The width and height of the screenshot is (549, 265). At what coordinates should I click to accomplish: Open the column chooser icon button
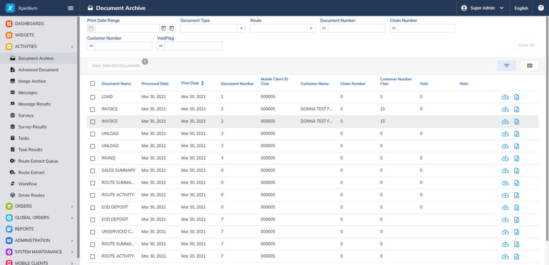(x=529, y=65)
